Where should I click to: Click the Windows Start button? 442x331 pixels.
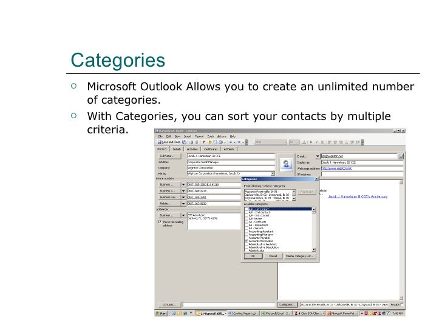click(x=161, y=313)
